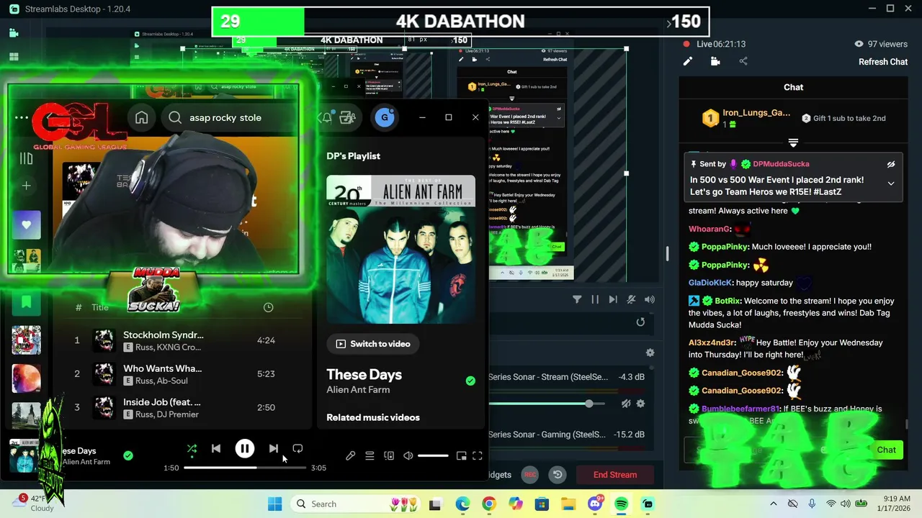Open Your Library icon in Spotify sidebar

pos(26,158)
